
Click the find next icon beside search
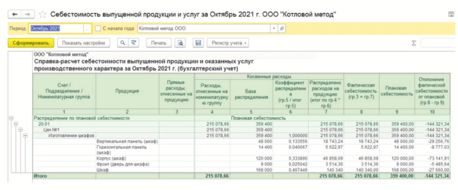(133, 43)
